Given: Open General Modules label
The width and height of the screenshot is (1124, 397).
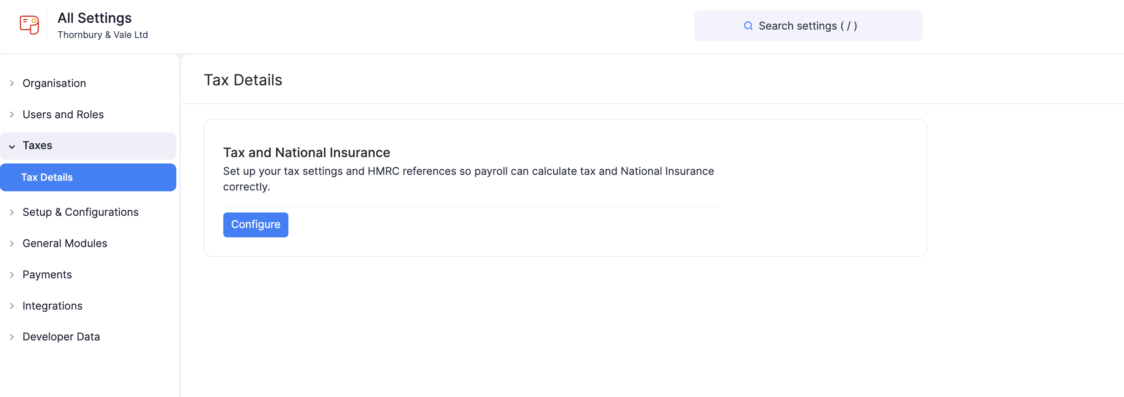Looking at the screenshot, I should click(65, 244).
